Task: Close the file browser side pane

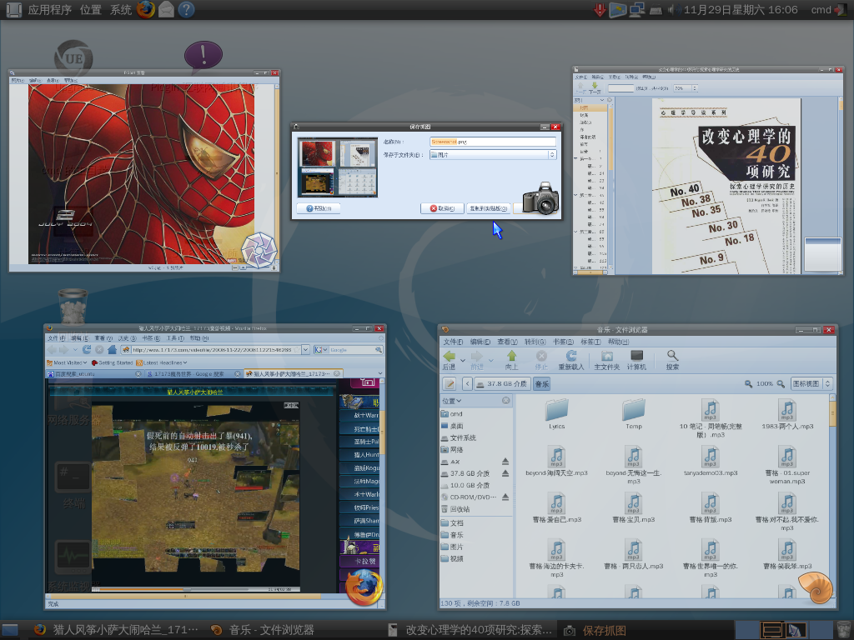Action: (506, 401)
